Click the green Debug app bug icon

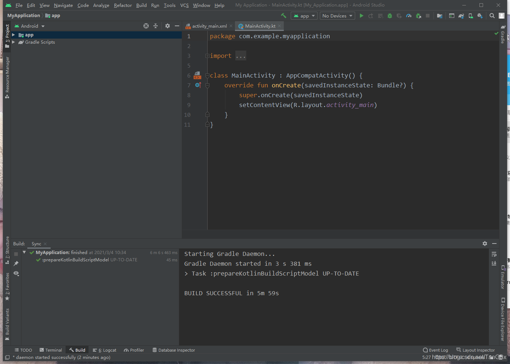coord(390,16)
